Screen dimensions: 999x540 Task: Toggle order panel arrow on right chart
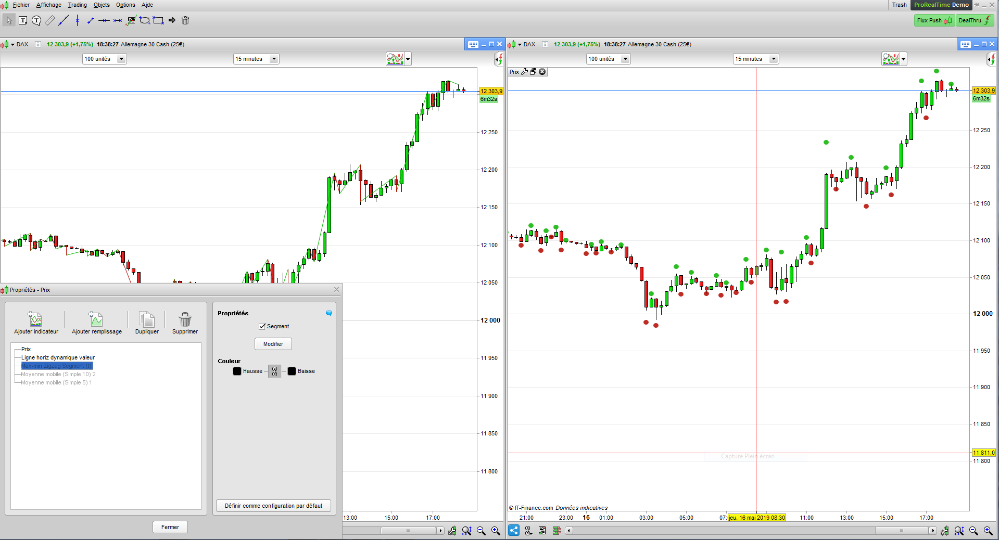point(992,60)
